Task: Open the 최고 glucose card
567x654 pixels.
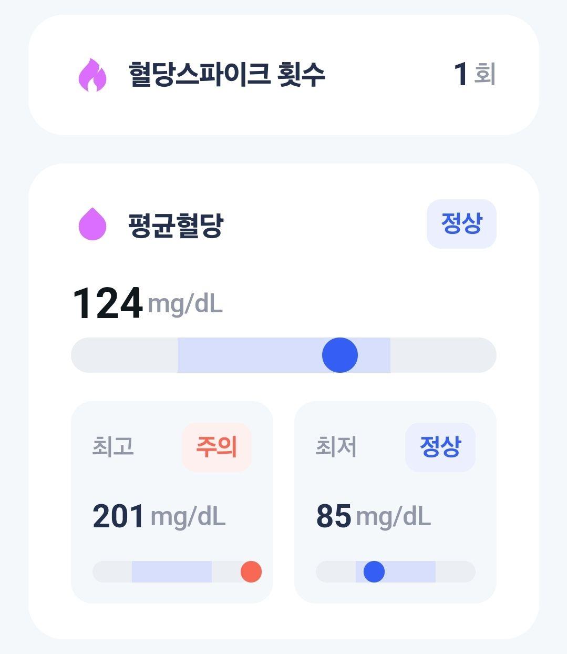Action: (172, 502)
